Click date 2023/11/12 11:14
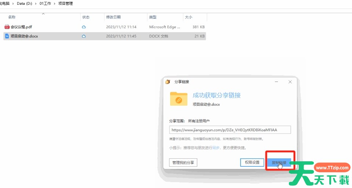The image size is (352, 188). [x=121, y=27]
